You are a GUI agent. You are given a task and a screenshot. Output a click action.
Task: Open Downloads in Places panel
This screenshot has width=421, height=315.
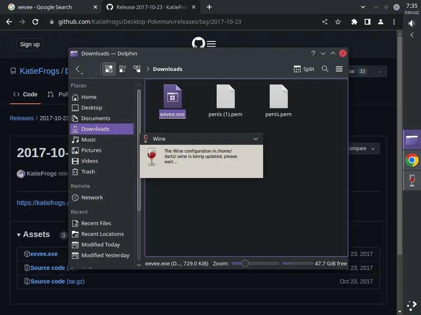pyautogui.click(x=102, y=129)
